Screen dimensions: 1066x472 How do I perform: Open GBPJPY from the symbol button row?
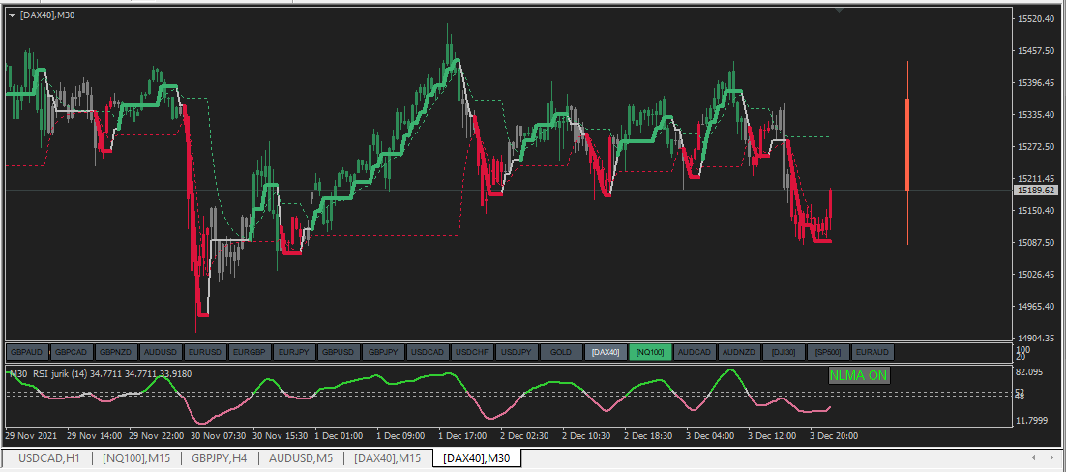click(384, 352)
